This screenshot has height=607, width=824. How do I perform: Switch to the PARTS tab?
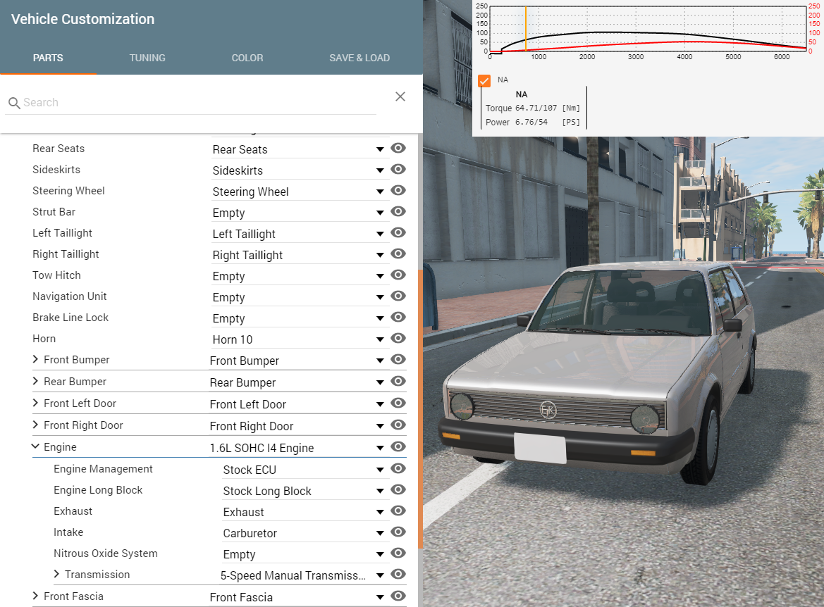pos(48,58)
